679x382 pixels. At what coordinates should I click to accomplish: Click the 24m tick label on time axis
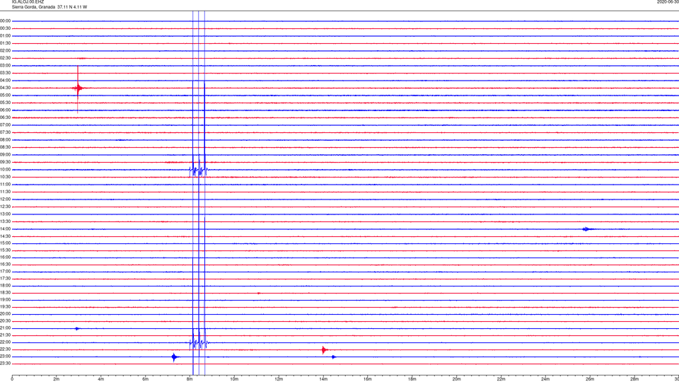pyautogui.click(x=545, y=379)
